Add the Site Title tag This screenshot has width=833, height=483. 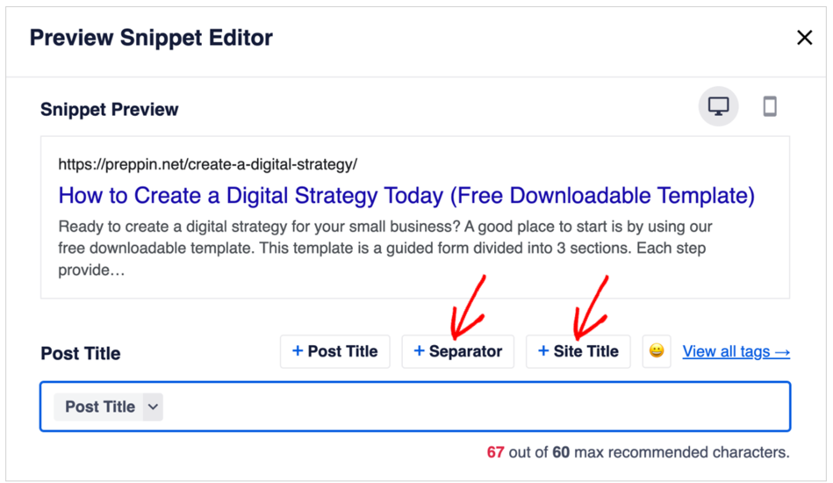tap(578, 351)
